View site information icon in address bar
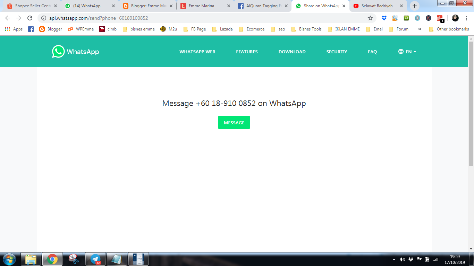Image resolution: width=474 pixels, height=266 pixels. point(44,18)
